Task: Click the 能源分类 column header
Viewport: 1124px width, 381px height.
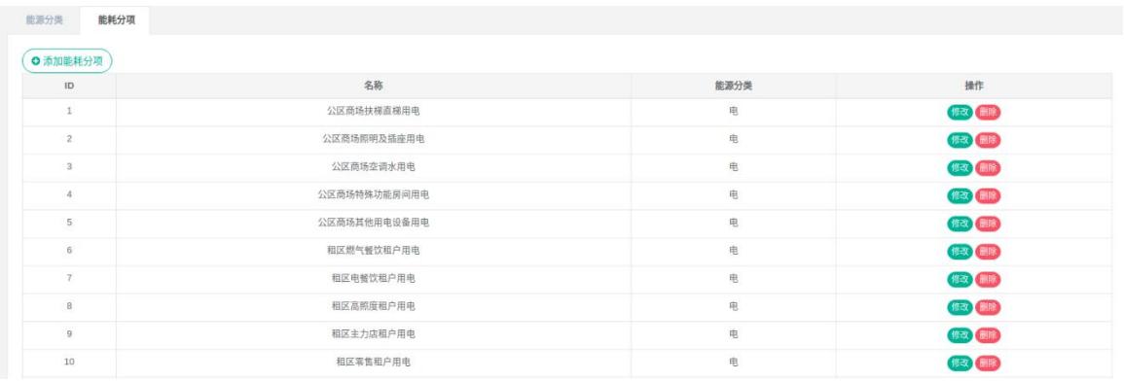Action: pos(734,86)
